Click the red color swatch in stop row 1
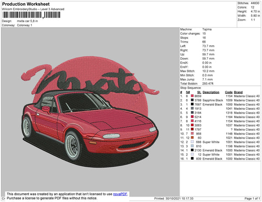 (192, 96)
